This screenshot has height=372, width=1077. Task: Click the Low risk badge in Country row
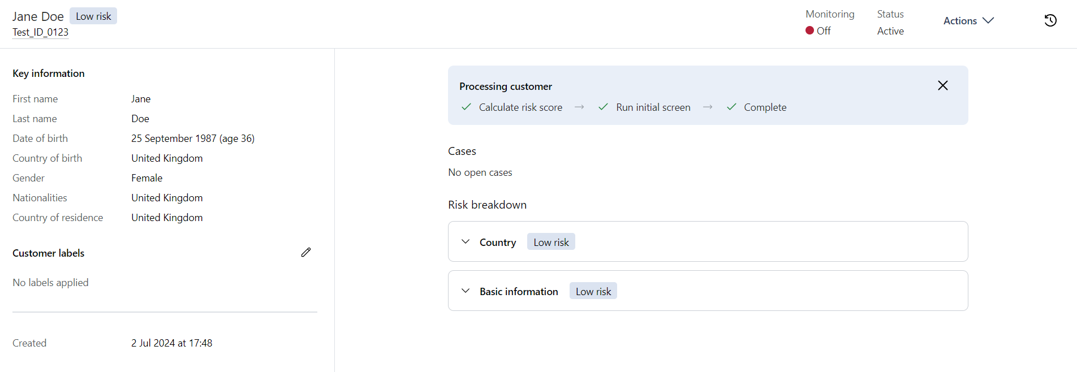click(x=551, y=242)
